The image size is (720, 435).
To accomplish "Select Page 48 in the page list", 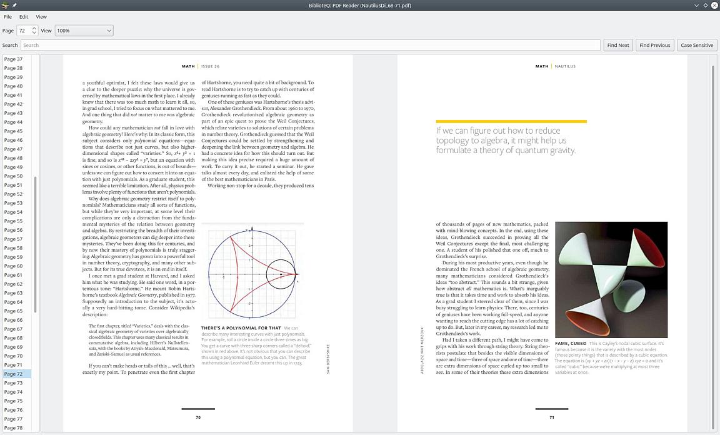I will [17, 158].
